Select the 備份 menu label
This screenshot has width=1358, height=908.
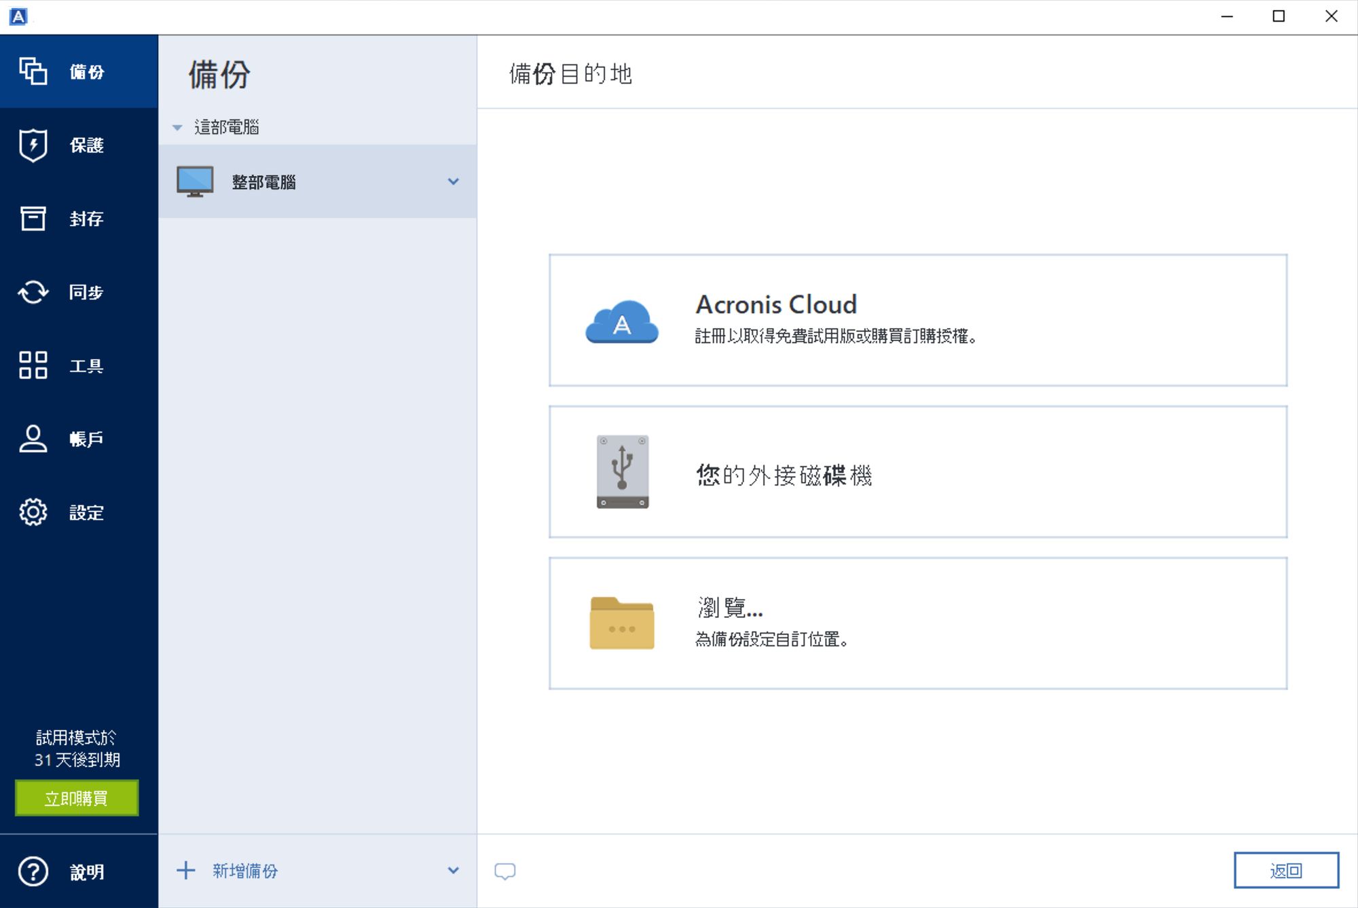tap(87, 72)
